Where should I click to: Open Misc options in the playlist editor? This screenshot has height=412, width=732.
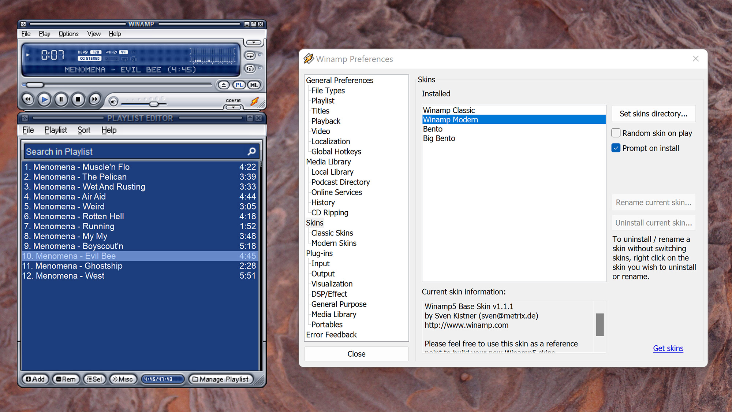pyautogui.click(x=123, y=379)
